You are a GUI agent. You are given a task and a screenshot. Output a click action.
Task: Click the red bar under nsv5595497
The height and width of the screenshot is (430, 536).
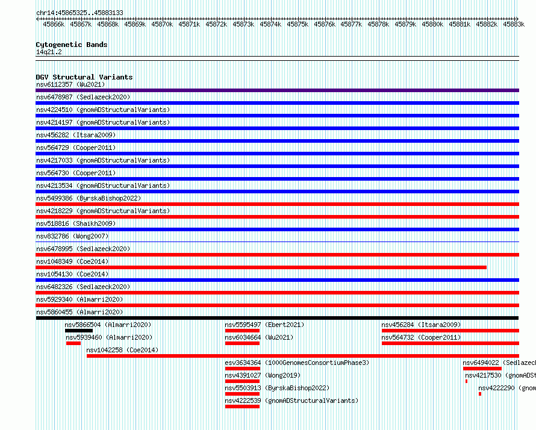pyautogui.click(x=242, y=331)
